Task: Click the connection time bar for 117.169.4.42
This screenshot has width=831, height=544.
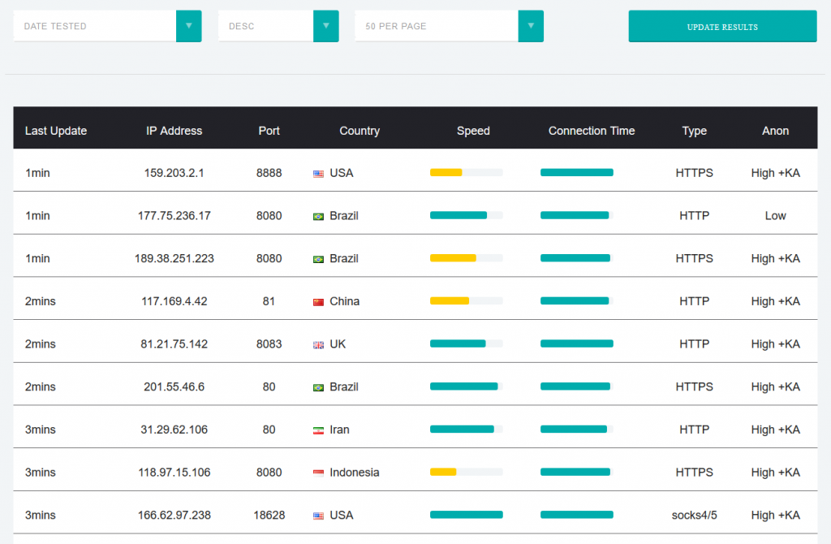Action: (x=577, y=300)
